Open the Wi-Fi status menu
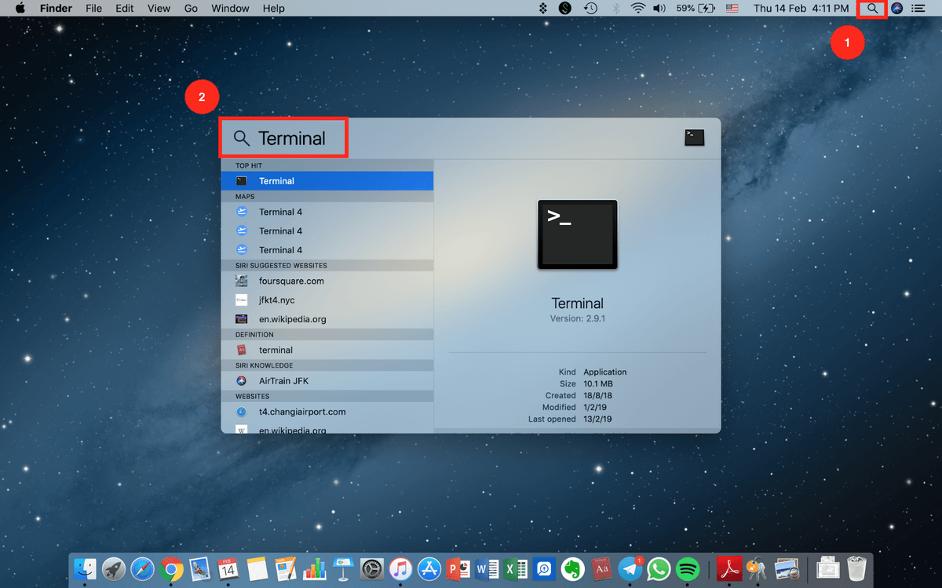942x588 pixels. [x=638, y=9]
